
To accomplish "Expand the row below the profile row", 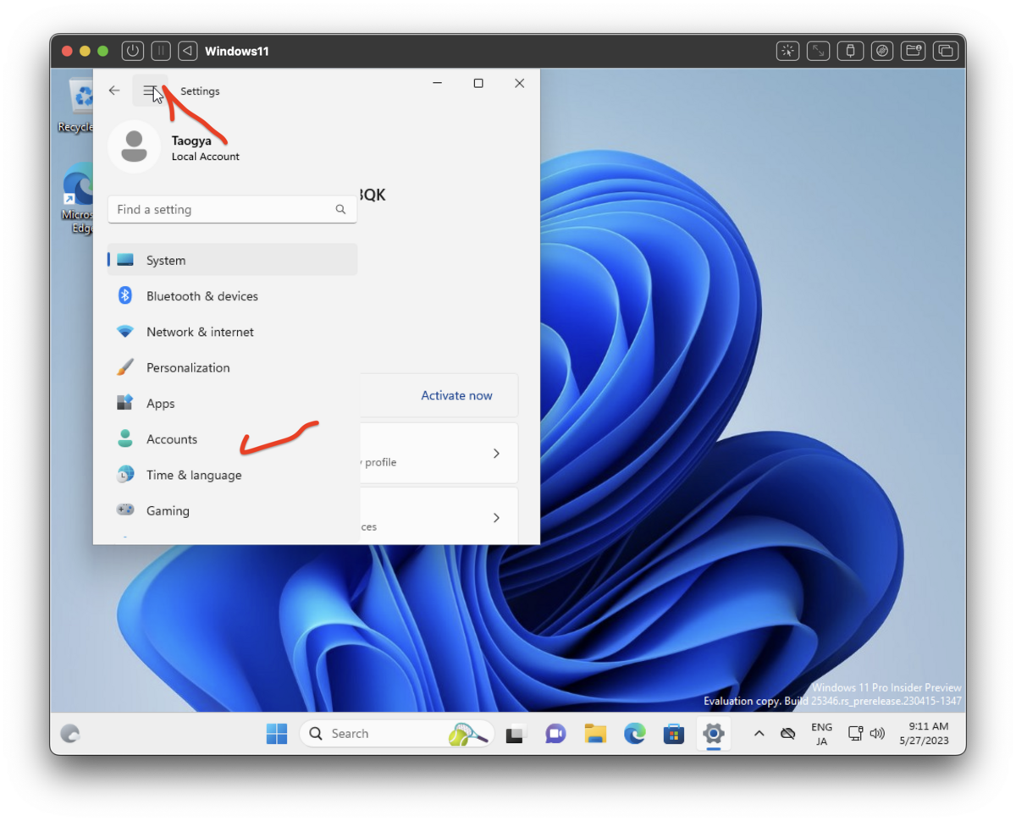I will click(496, 517).
